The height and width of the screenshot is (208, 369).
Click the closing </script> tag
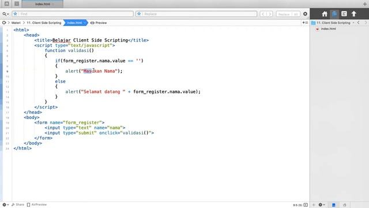click(x=46, y=107)
